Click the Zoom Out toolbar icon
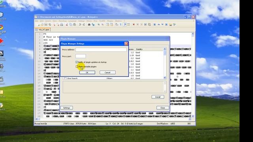This screenshot has width=253, height=142. tap(102, 24)
